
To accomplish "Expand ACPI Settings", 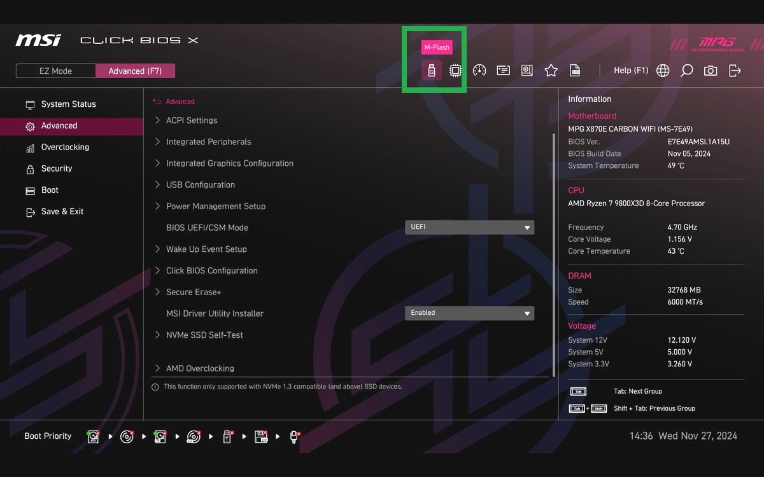I will 191,120.
